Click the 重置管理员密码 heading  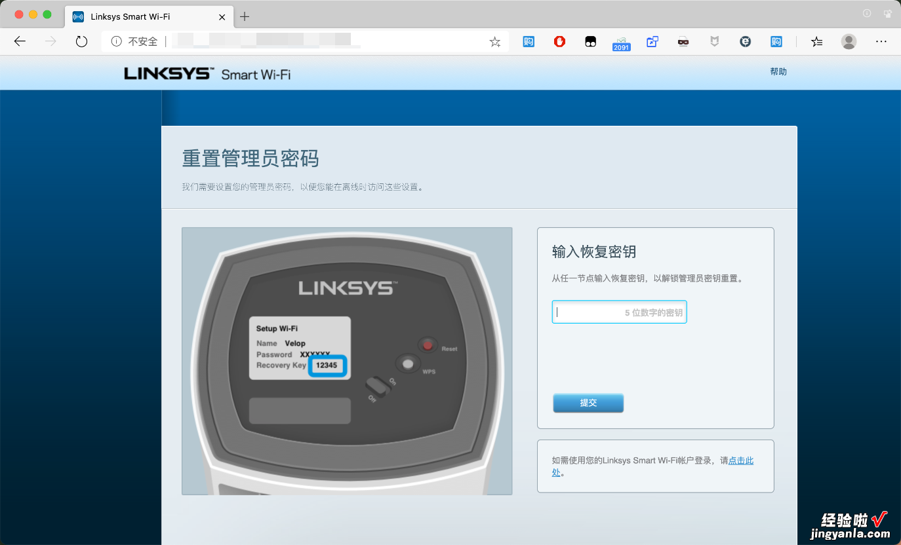[250, 159]
